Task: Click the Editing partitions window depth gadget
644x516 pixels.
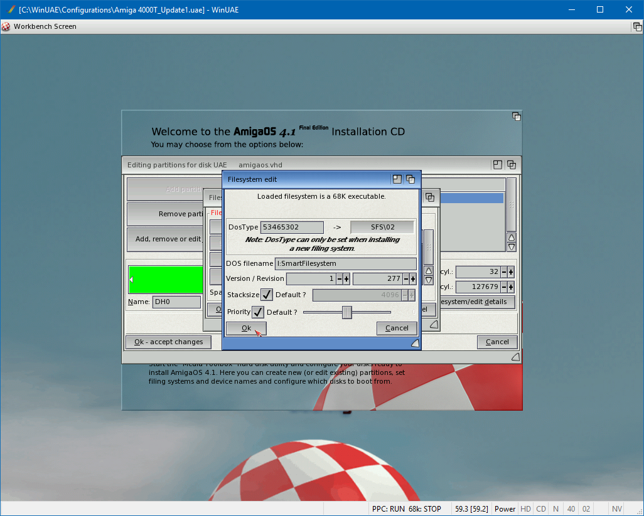Action: pos(511,165)
